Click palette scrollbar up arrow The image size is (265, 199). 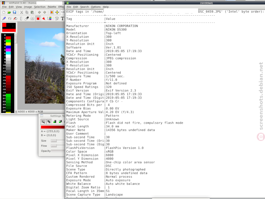tap(16, 34)
